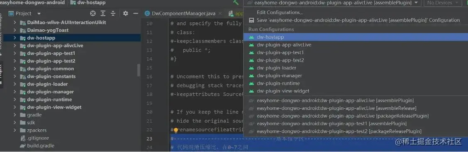The width and height of the screenshot is (468, 152).
Task: Choose dw-plugin-app-test2 [packageReleasePlugin] Gradle configuration
Action: click(x=356, y=131)
